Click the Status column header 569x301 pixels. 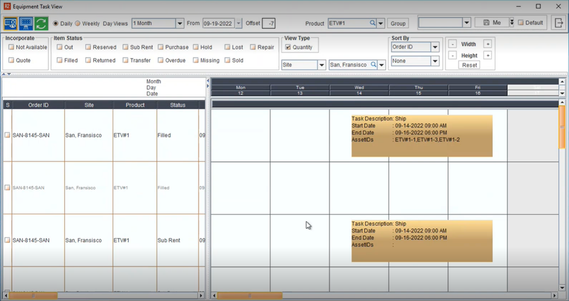(177, 105)
